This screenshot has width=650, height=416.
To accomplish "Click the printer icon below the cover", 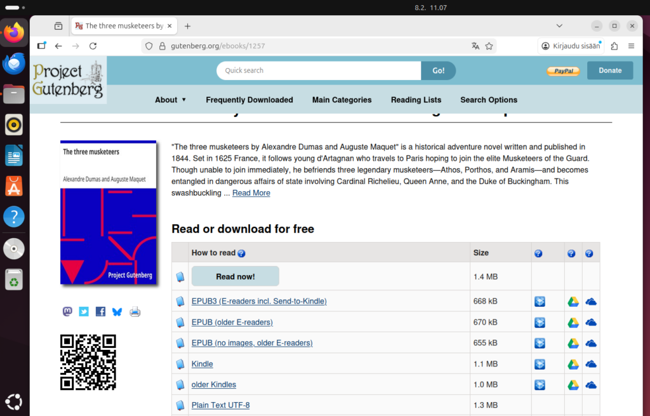I will click(x=135, y=311).
